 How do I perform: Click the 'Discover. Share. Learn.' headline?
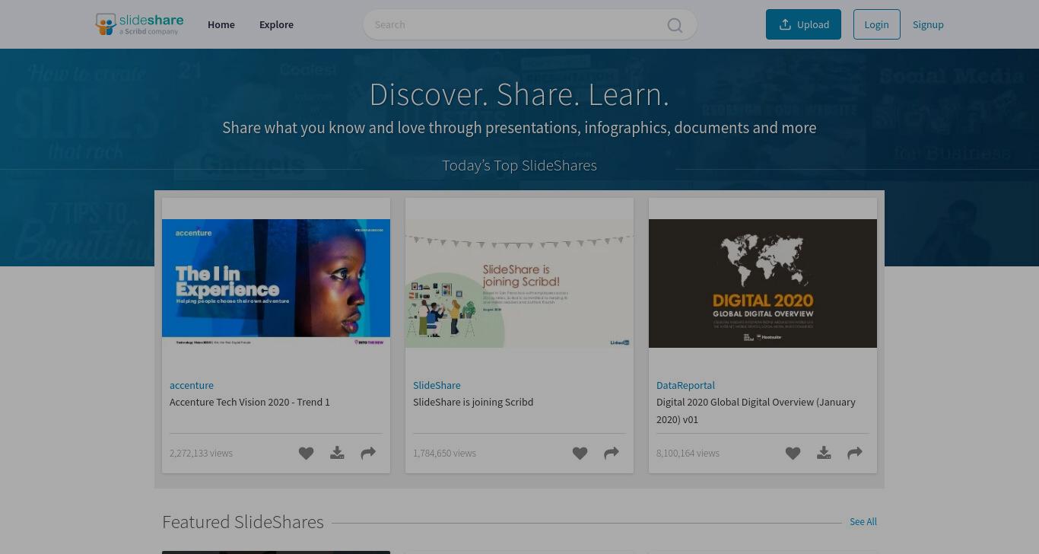(519, 94)
